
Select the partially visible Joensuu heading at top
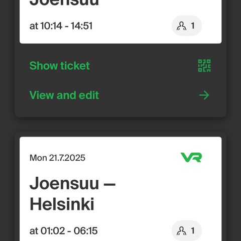(64, 3)
